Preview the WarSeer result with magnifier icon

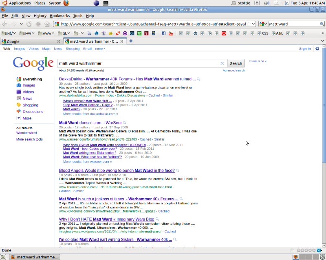pyautogui.click(x=125, y=123)
